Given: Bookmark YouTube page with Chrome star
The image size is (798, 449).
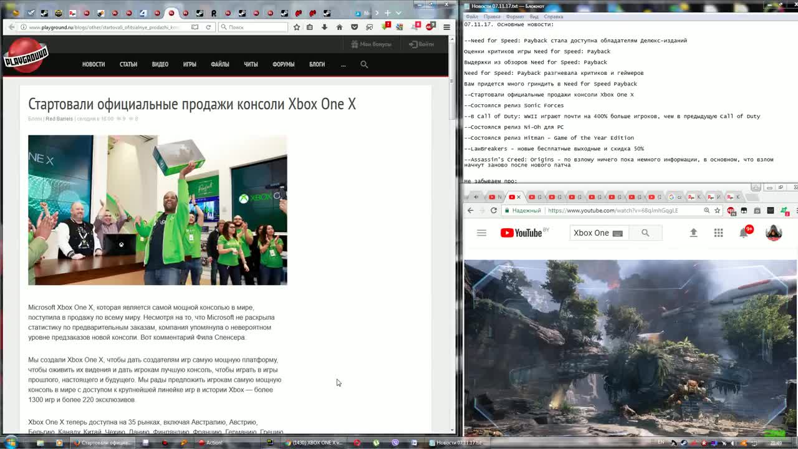Looking at the screenshot, I should point(717,210).
